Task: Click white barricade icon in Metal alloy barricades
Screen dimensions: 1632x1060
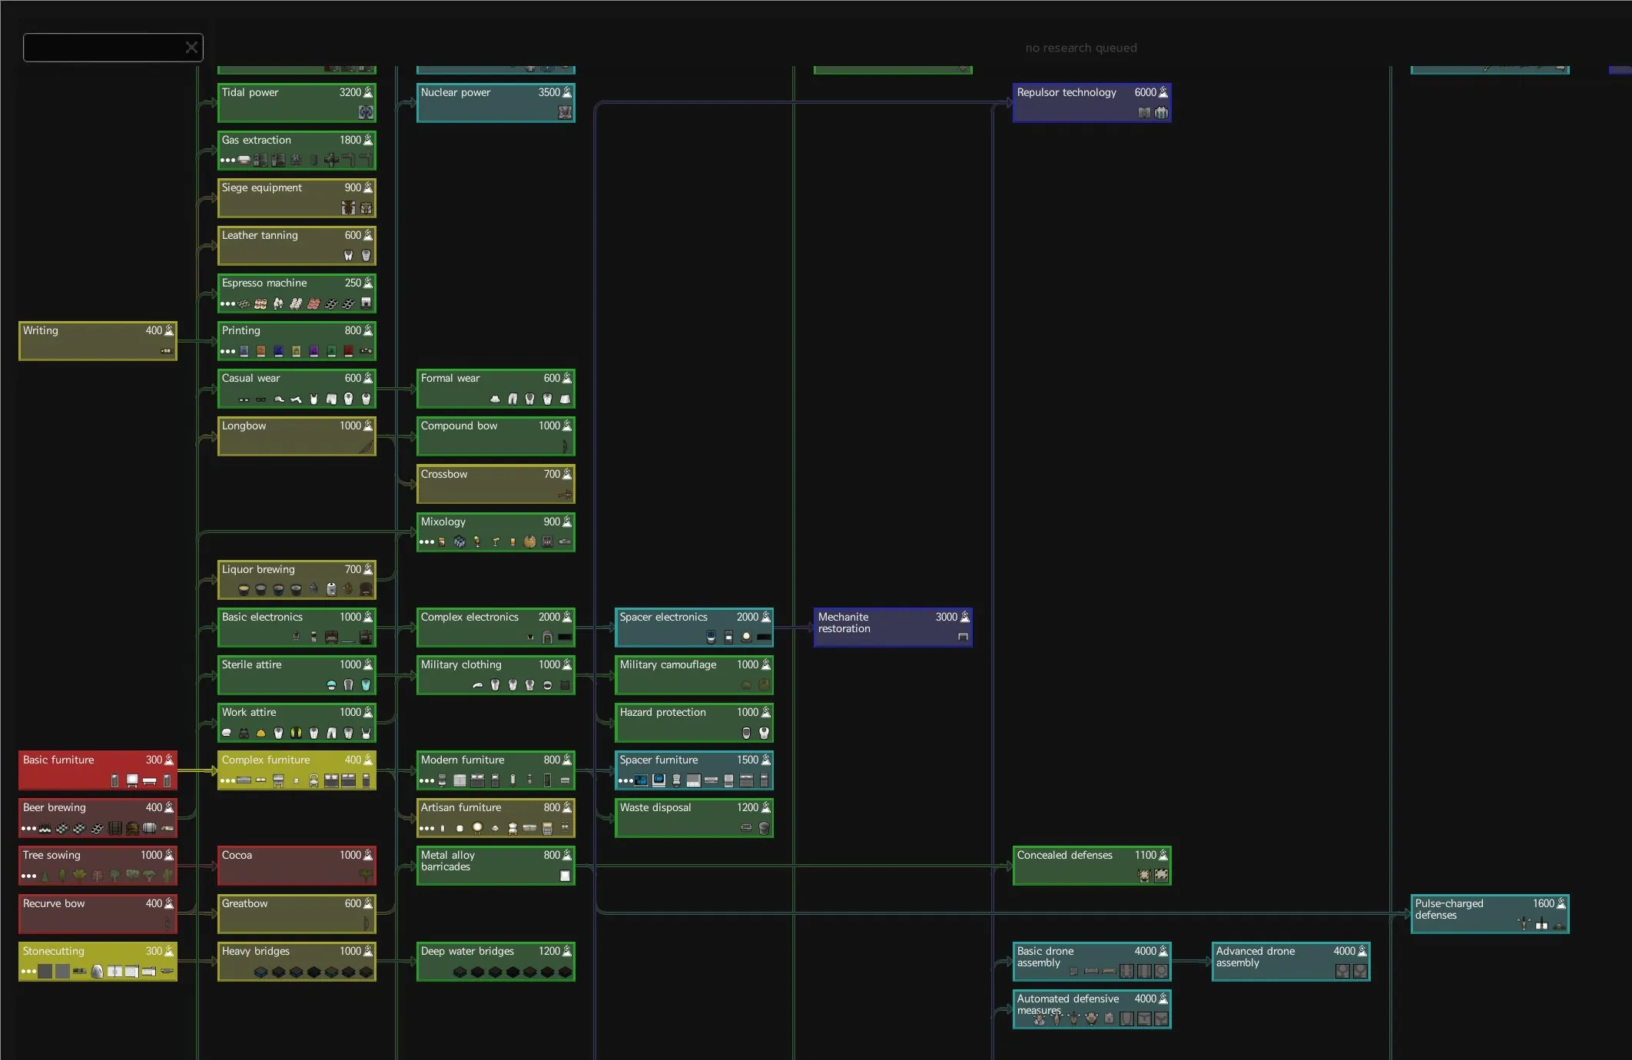Action: click(x=565, y=876)
